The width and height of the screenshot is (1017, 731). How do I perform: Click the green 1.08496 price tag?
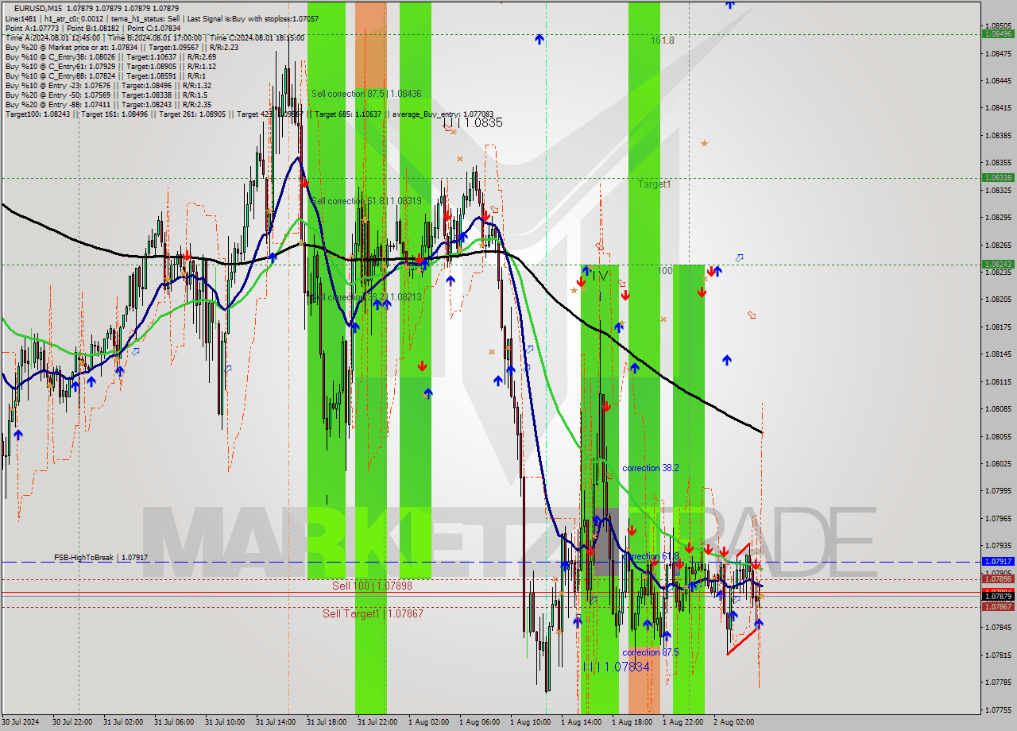[998, 34]
